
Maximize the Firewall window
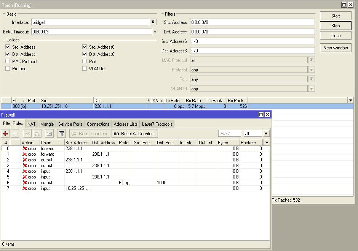pyautogui.click(x=261, y=114)
